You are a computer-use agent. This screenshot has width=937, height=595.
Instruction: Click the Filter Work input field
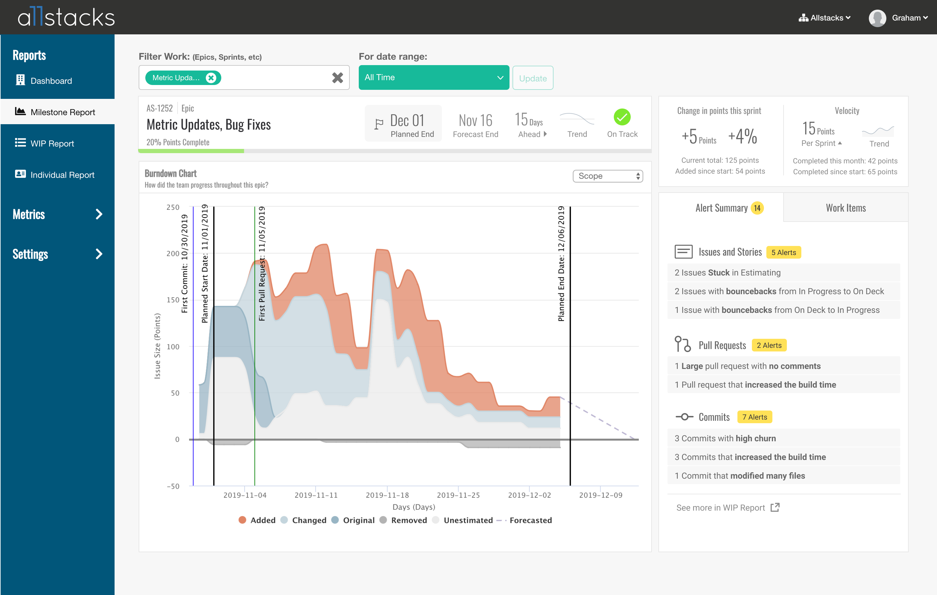272,78
